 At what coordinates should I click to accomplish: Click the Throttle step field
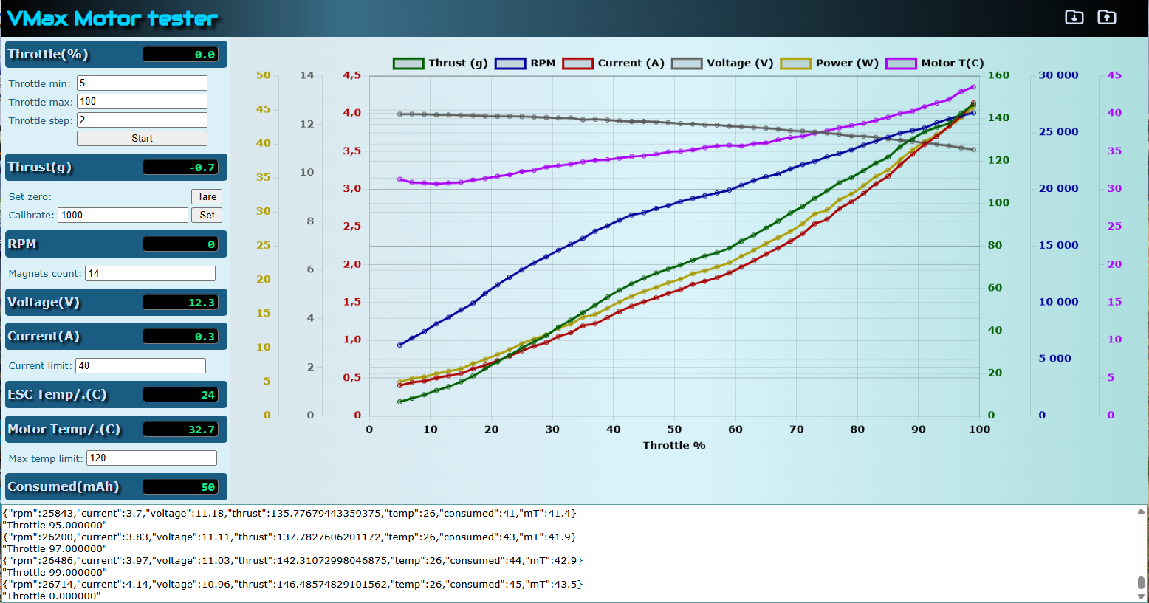click(x=142, y=120)
